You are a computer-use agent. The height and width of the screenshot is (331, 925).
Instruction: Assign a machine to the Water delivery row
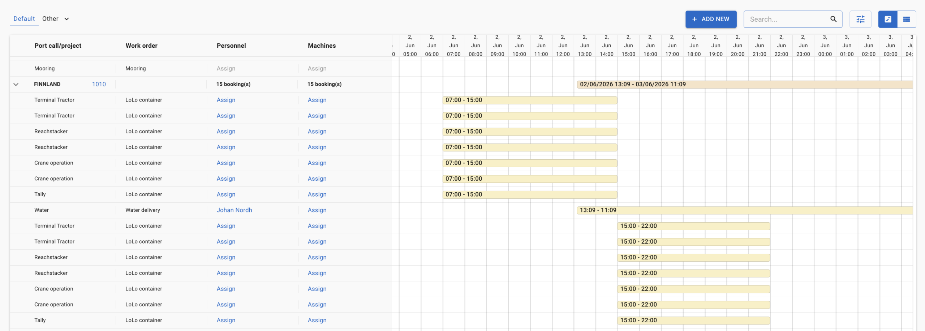(x=317, y=210)
